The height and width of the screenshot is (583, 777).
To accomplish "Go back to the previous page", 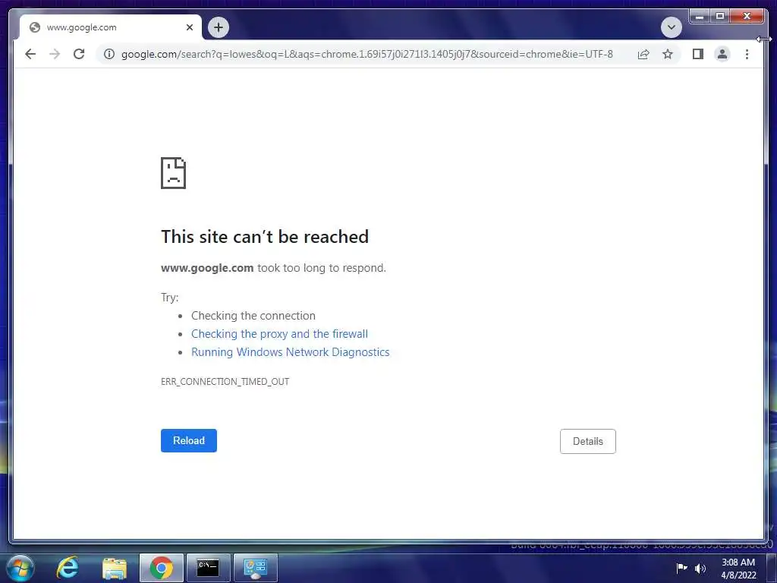I will (x=30, y=54).
